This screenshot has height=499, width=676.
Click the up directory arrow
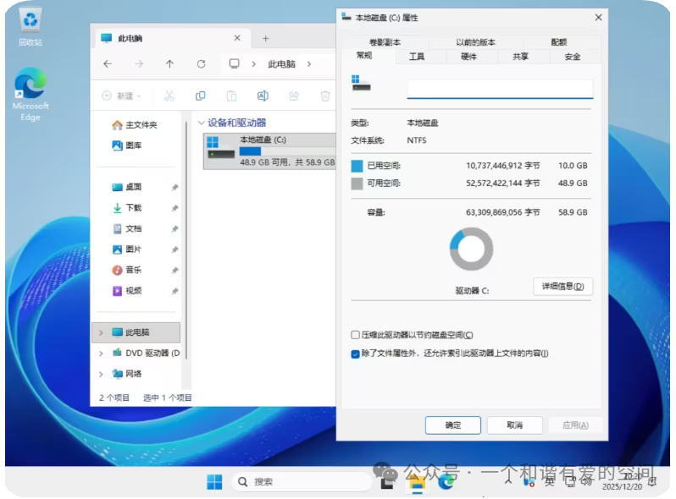click(169, 64)
